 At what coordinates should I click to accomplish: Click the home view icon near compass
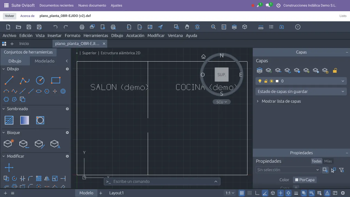(x=203, y=56)
